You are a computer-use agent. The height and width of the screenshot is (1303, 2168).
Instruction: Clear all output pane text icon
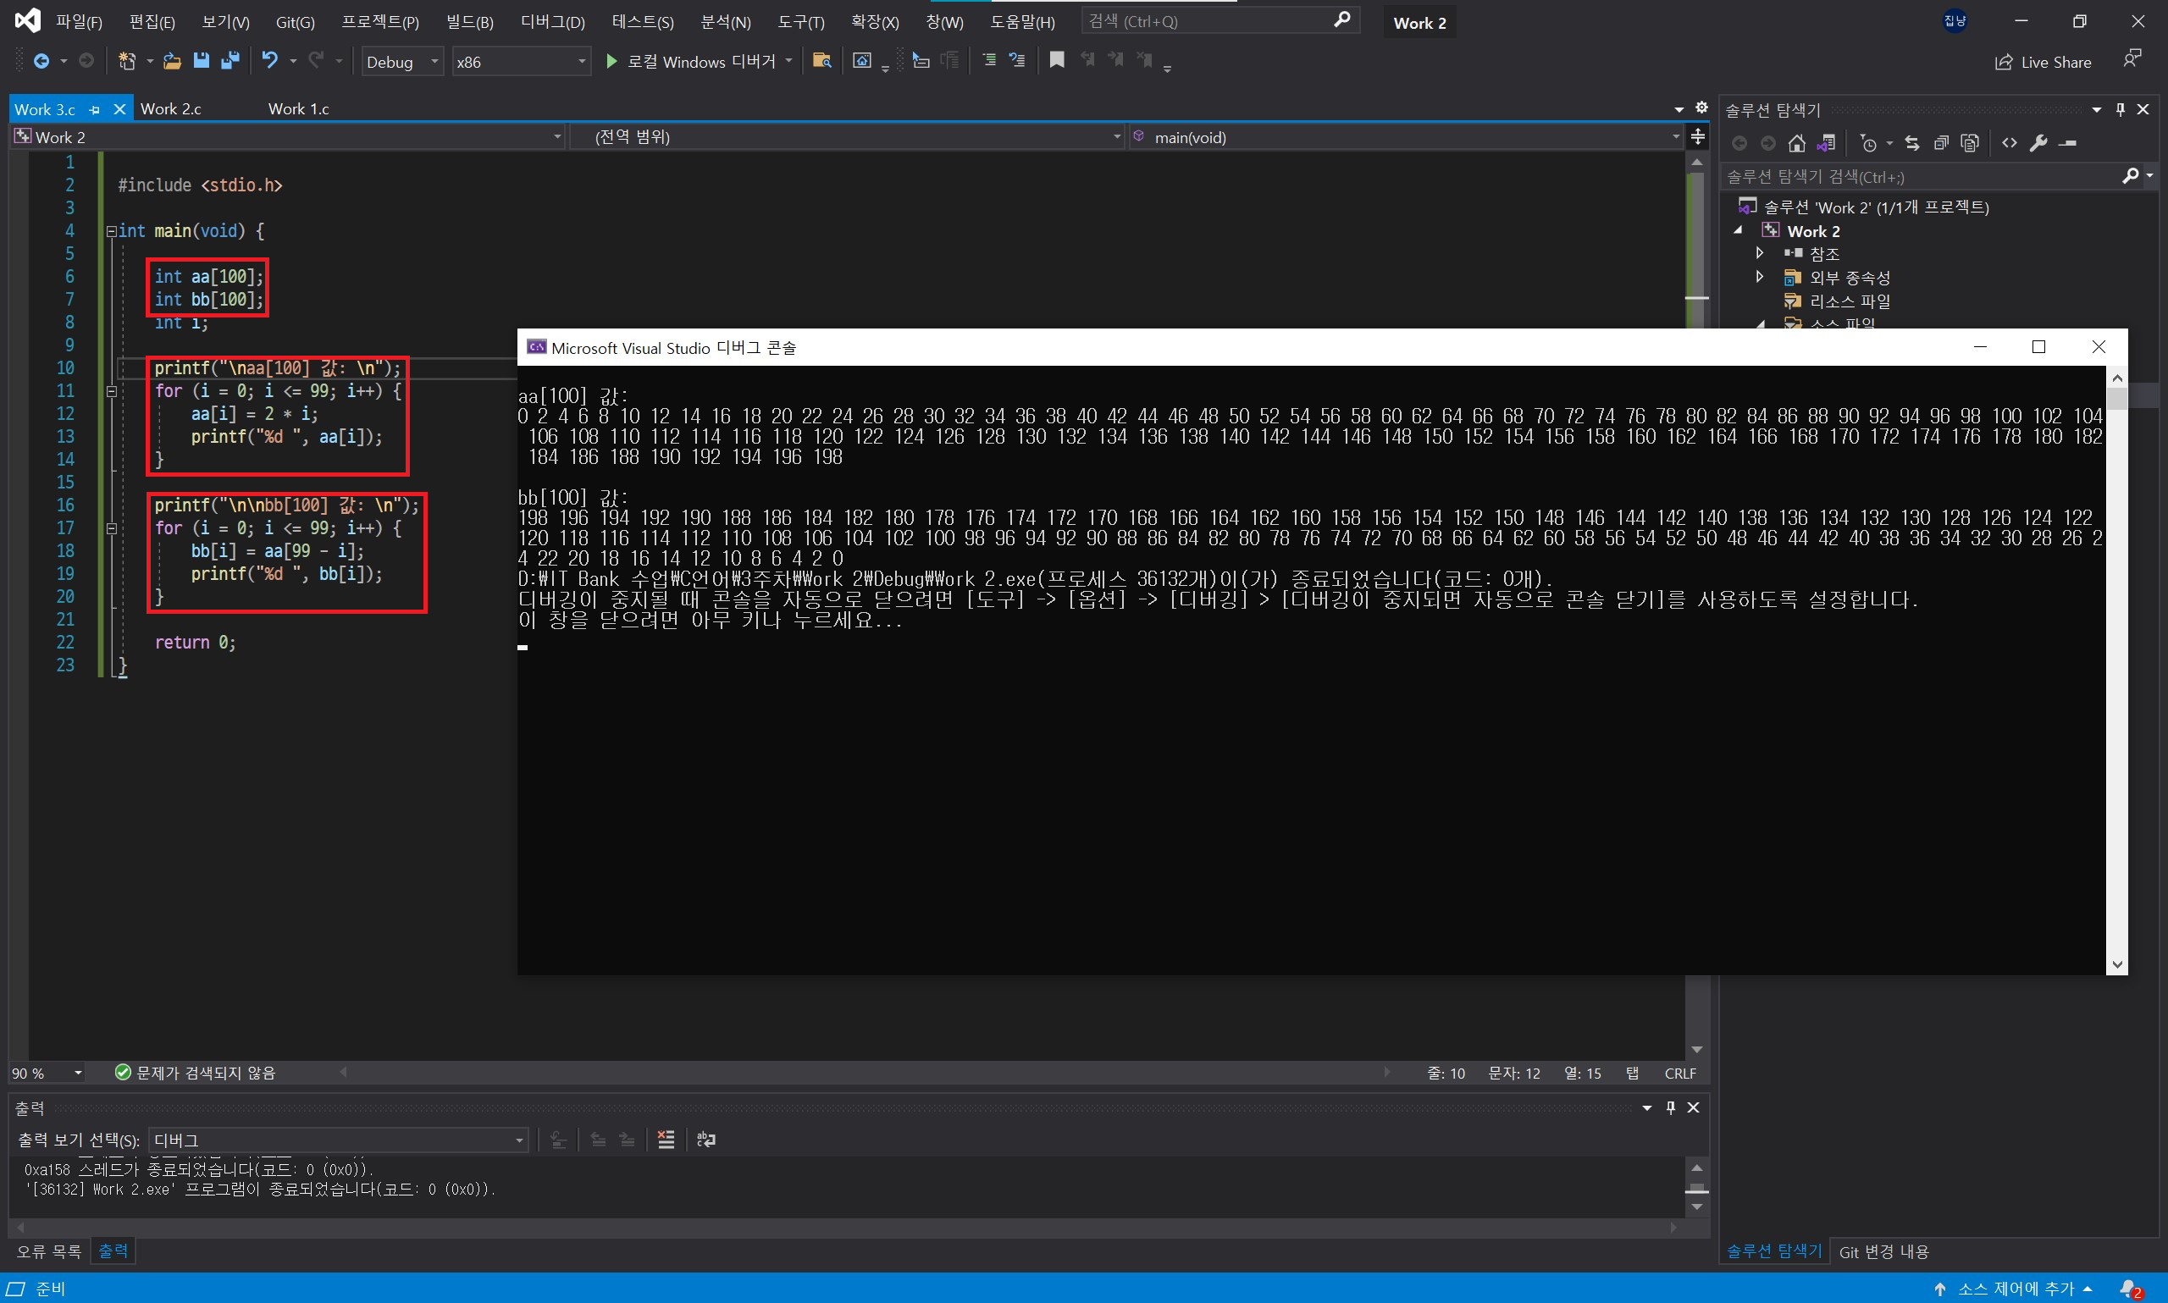666,1140
